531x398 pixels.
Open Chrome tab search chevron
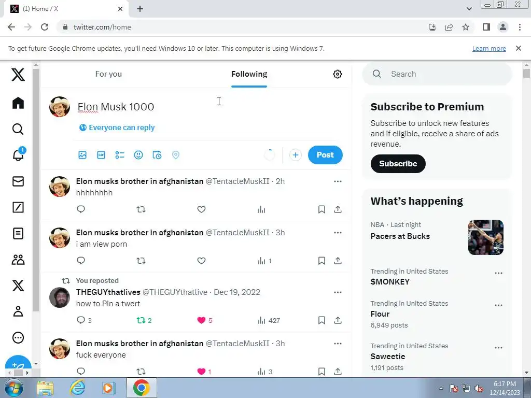click(469, 9)
